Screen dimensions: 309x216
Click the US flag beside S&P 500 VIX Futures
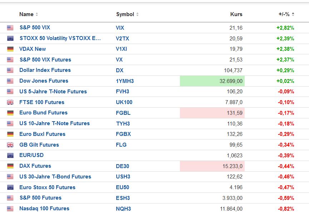(x=10, y=59)
